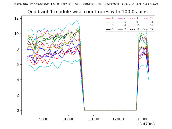Click the flat zero-count segment of the curves
Viewport: 172px width, 129px height.
[x=110, y=110]
